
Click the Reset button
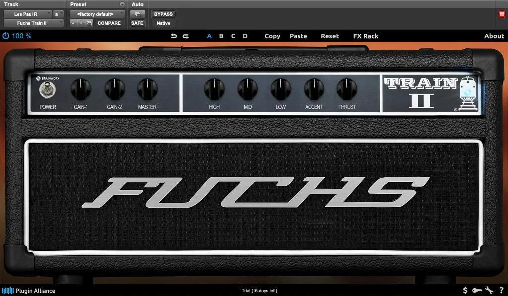(x=330, y=36)
